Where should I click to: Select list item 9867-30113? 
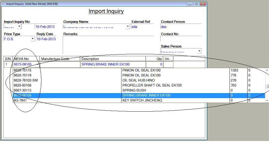pos(23,90)
